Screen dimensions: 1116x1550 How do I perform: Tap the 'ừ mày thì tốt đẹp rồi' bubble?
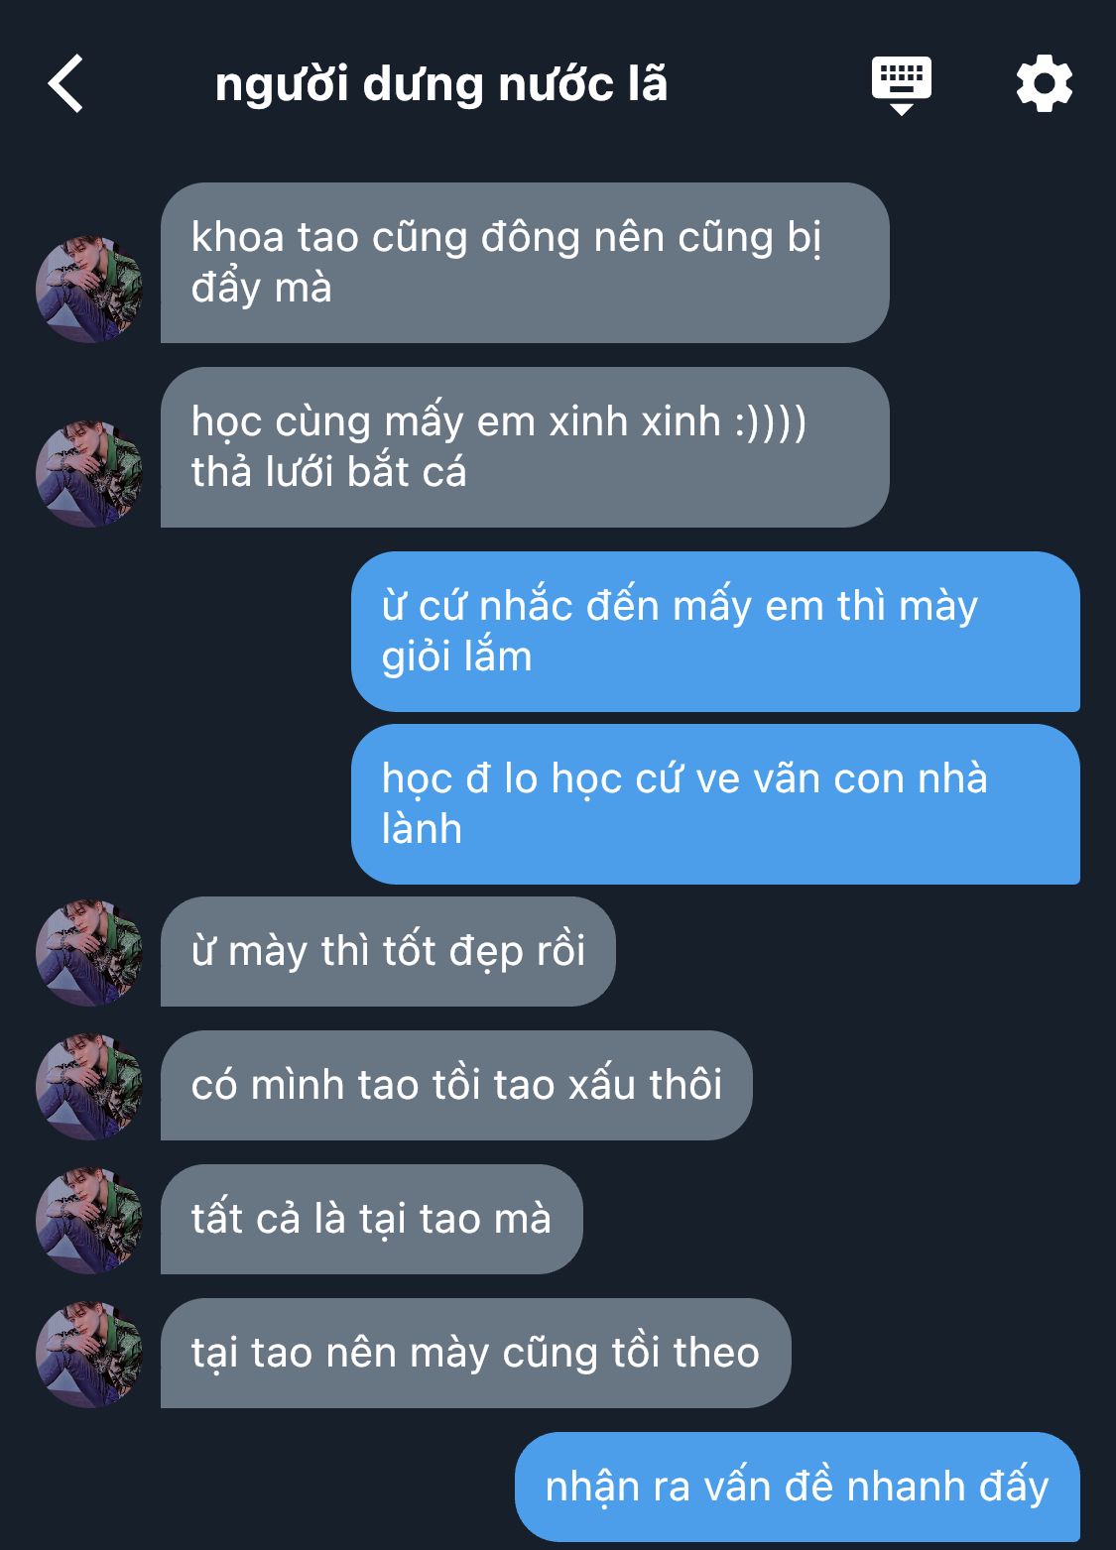[388, 952]
